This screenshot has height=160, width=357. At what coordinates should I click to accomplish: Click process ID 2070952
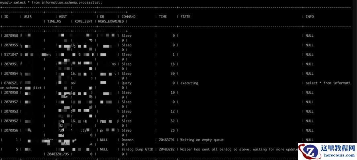click(11, 121)
